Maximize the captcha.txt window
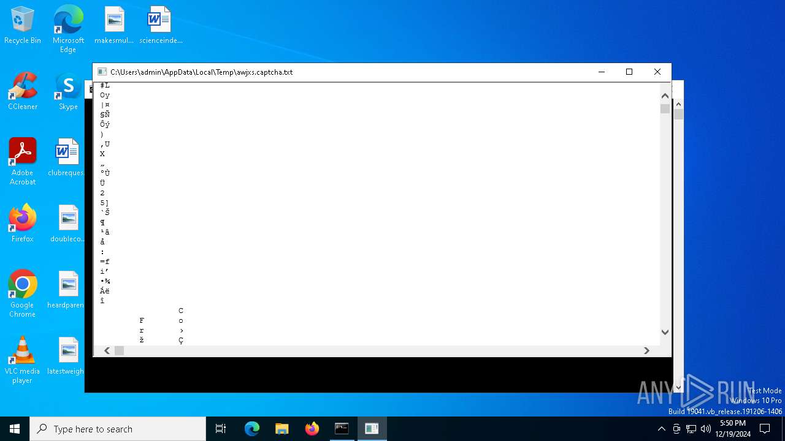Screen dimensions: 785x441 coord(629,72)
